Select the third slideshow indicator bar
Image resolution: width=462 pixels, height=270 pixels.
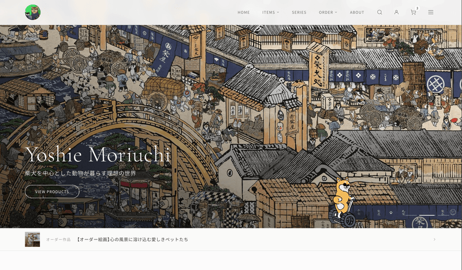(444, 216)
